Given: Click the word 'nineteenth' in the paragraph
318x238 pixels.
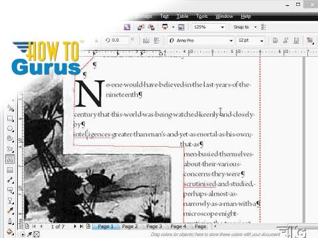Looking at the screenshot, I should point(122,95).
